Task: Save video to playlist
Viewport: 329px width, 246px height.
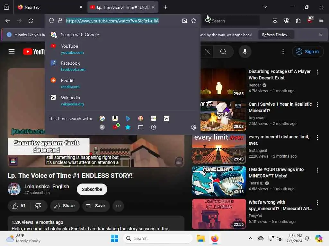Action: click(96, 206)
